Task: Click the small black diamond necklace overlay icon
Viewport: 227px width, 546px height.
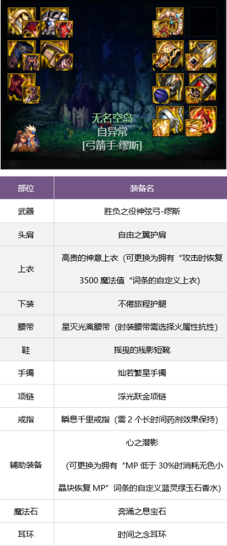Action: (x=194, y=62)
